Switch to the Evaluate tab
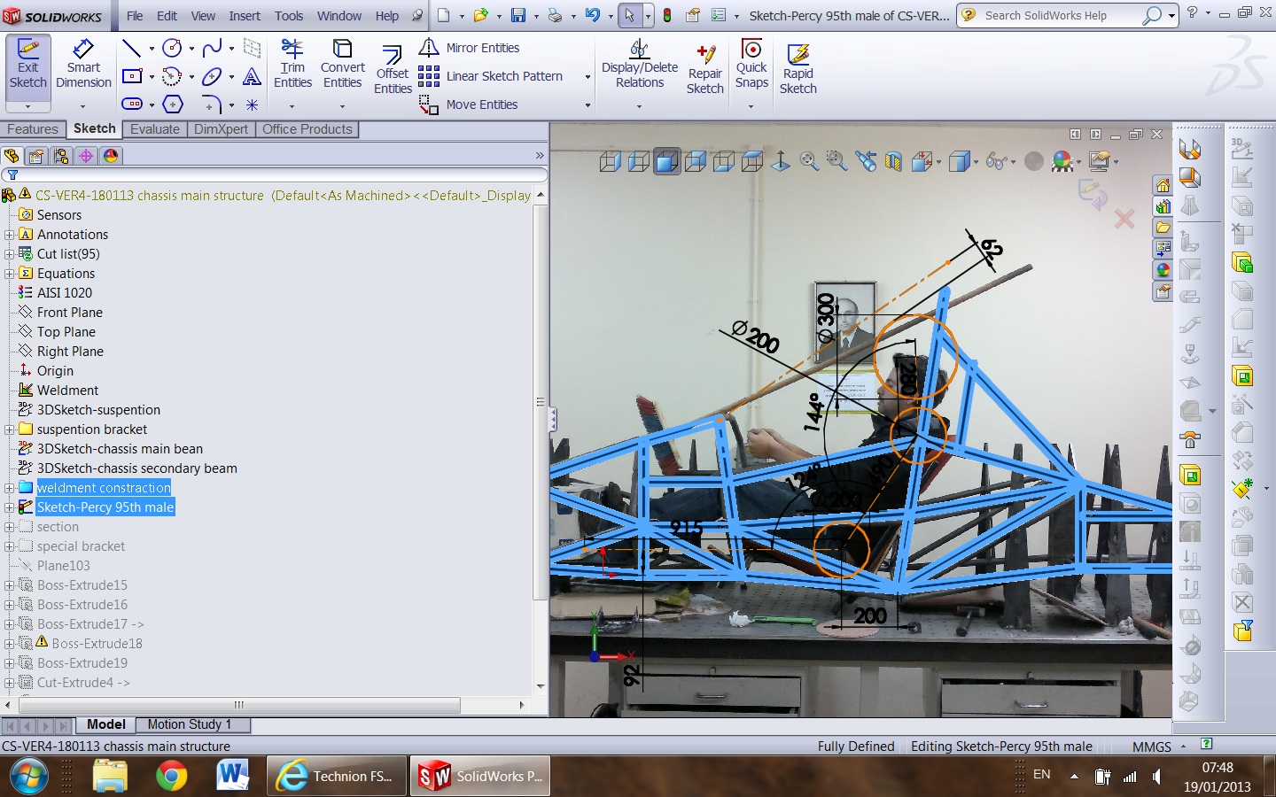This screenshot has width=1276, height=797. click(155, 129)
